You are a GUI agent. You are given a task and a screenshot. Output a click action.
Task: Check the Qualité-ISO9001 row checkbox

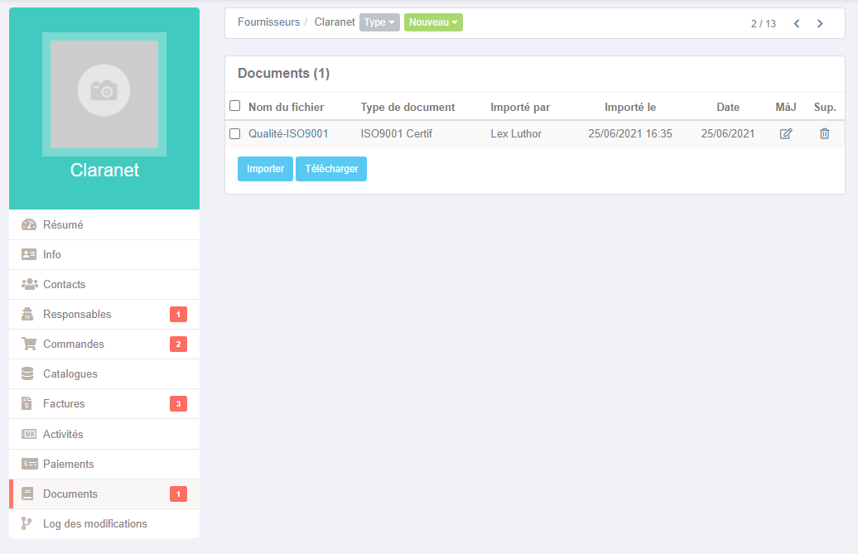(234, 133)
